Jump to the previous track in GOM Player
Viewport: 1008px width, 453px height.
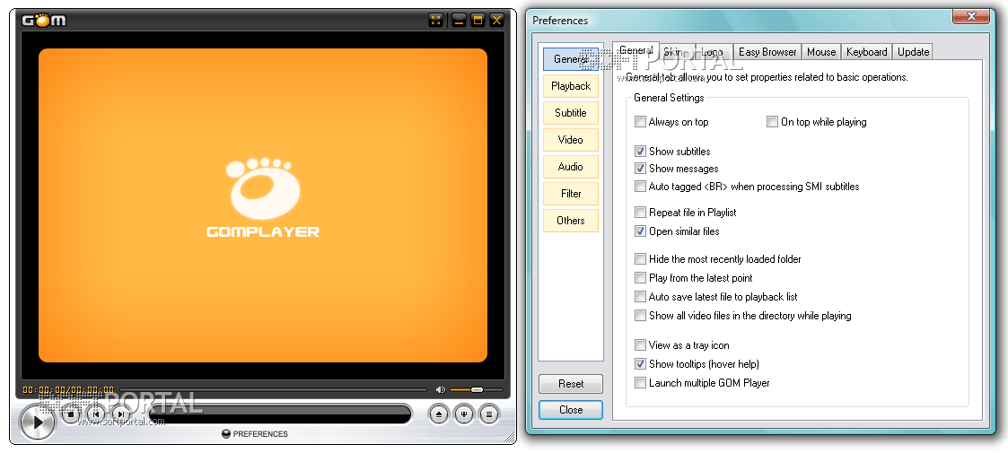[96, 414]
